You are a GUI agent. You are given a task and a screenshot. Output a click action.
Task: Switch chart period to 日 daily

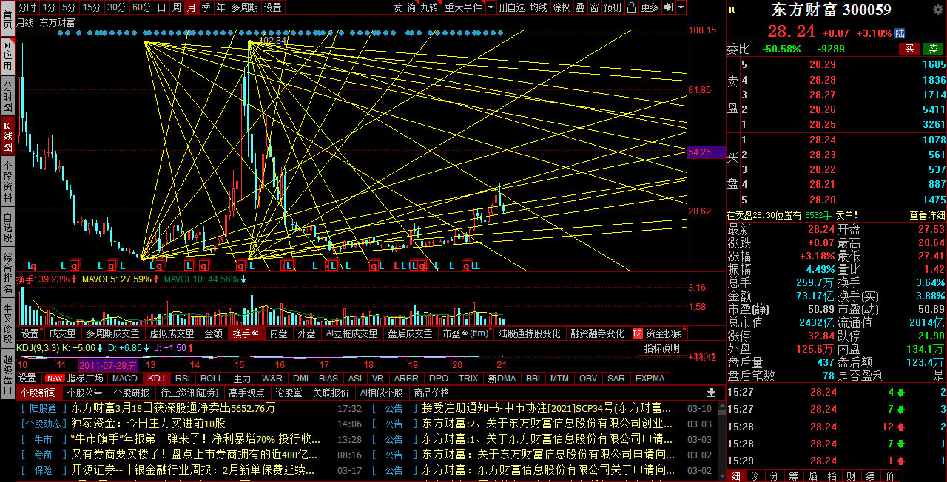(161, 7)
